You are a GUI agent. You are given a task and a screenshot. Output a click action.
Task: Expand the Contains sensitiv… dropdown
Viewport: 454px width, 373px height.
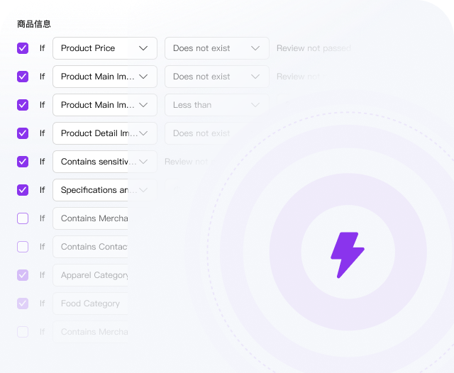click(x=105, y=162)
